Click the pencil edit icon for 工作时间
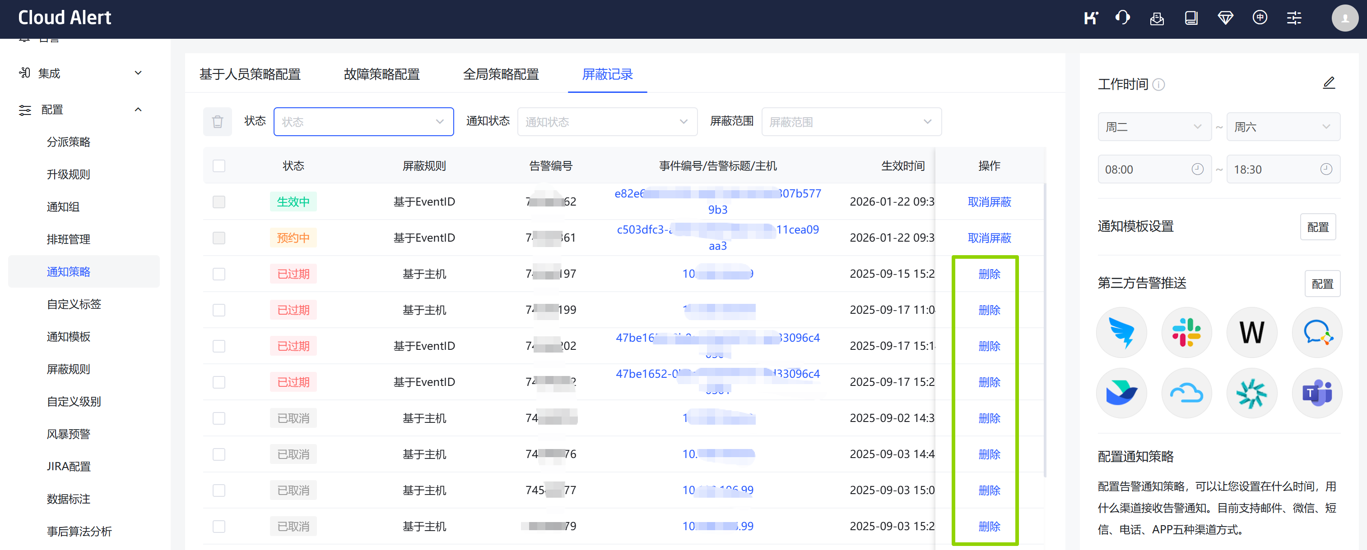This screenshot has height=550, width=1367. tap(1328, 83)
